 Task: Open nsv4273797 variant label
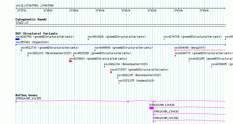139,70
